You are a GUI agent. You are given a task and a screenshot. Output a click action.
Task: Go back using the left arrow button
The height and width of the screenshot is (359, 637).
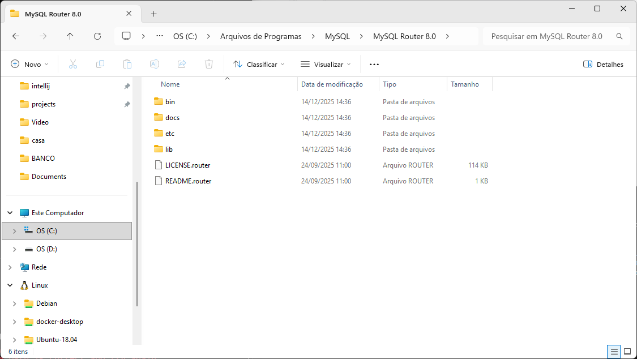(16, 36)
